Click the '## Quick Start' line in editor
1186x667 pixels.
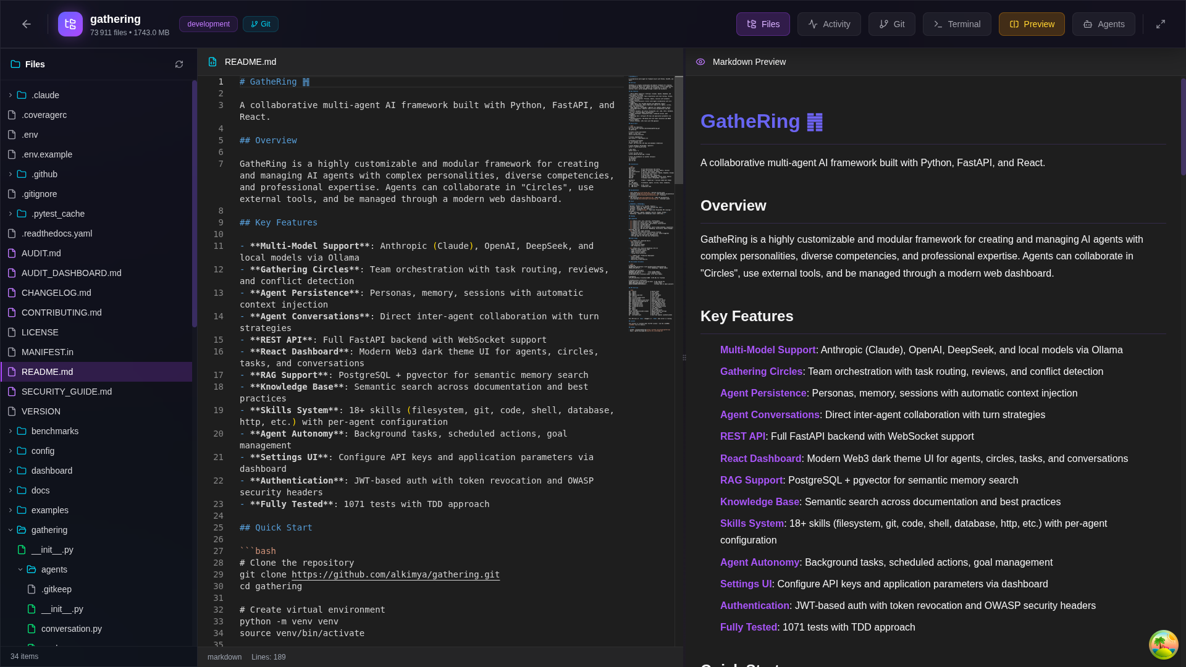275,527
